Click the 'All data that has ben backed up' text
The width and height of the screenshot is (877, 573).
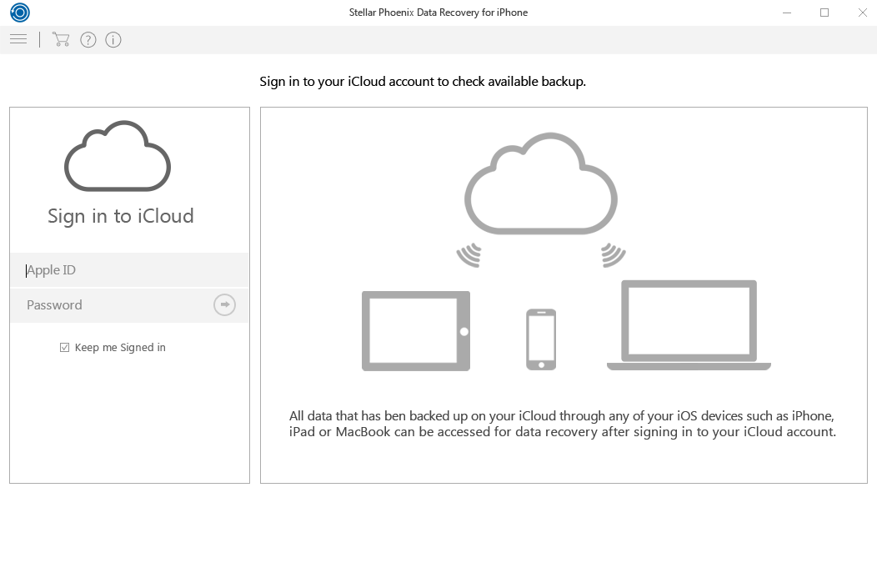tap(562, 424)
